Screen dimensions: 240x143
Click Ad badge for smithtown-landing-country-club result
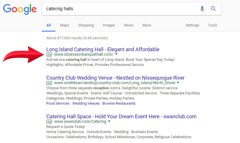pos(49,83)
